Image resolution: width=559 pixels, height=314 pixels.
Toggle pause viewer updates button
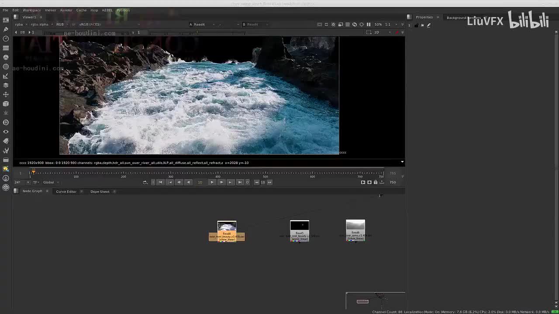pyautogui.click(x=369, y=24)
